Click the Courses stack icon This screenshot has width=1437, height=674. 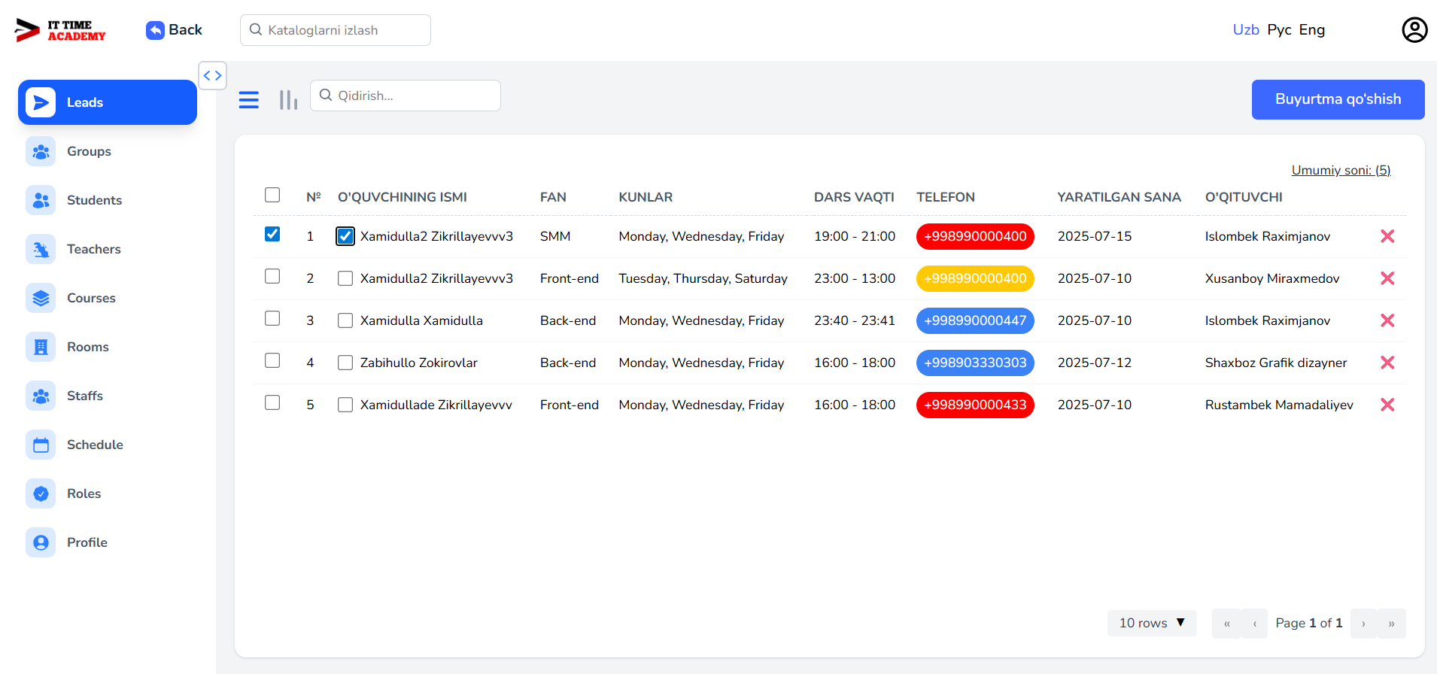[x=41, y=298]
